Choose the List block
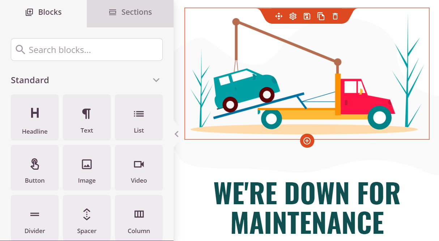The width and height of the screenshot is (439, 241). point(139,117)
